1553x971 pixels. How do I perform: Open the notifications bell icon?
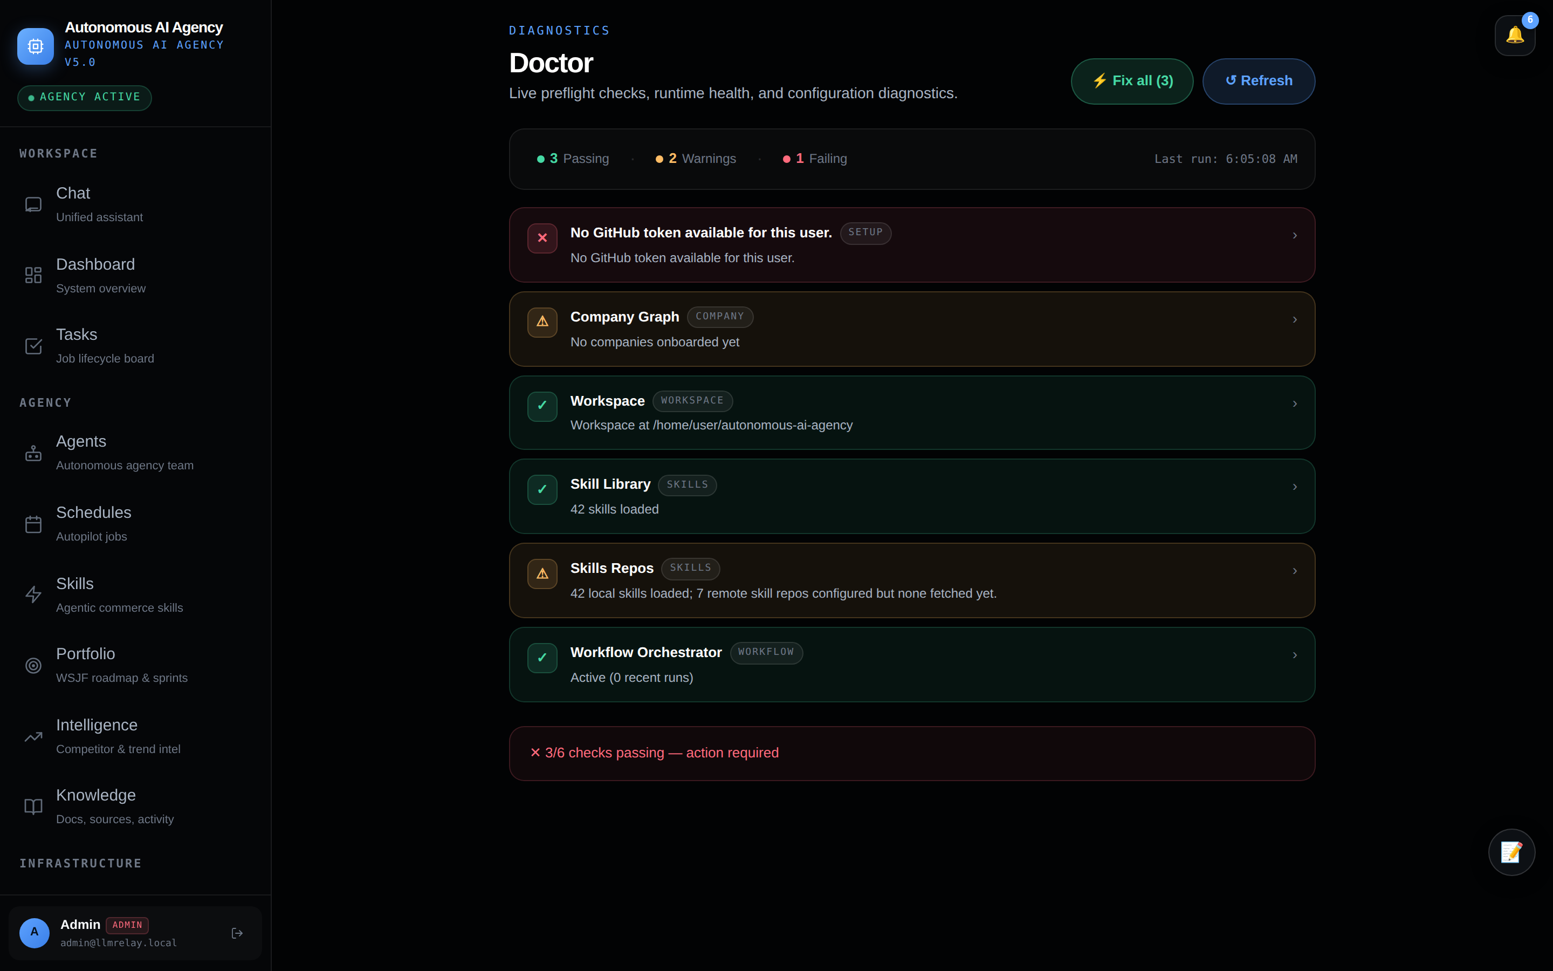click(1515, 35)
